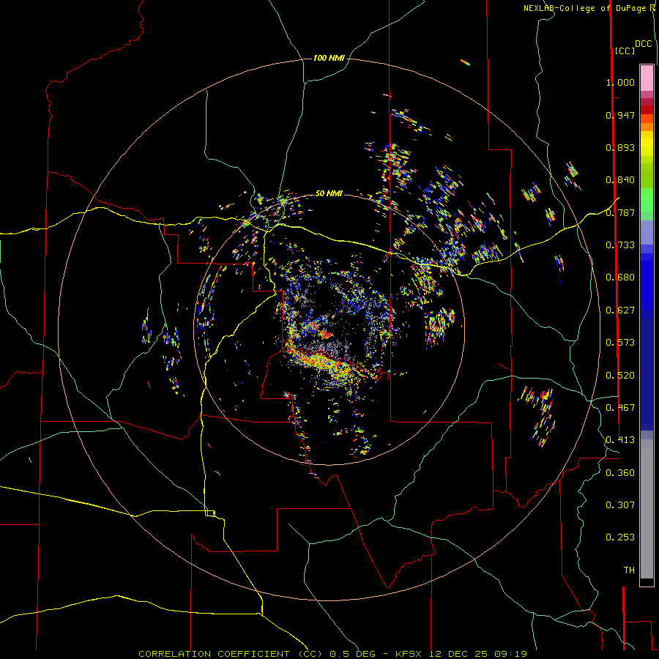Click the 0.733 scale value
This screenshot has width=659, height=659.
tap(620, 245)
